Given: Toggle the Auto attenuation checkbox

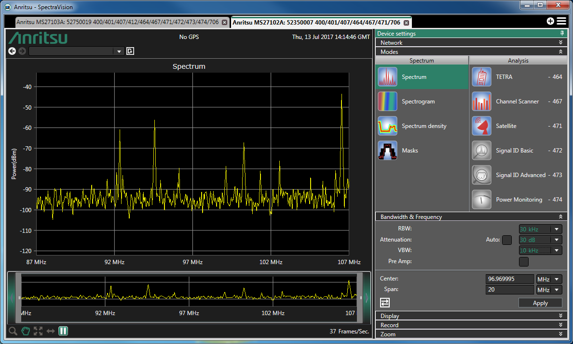Looking at the screenshot, I should click(x=506, y=240).
